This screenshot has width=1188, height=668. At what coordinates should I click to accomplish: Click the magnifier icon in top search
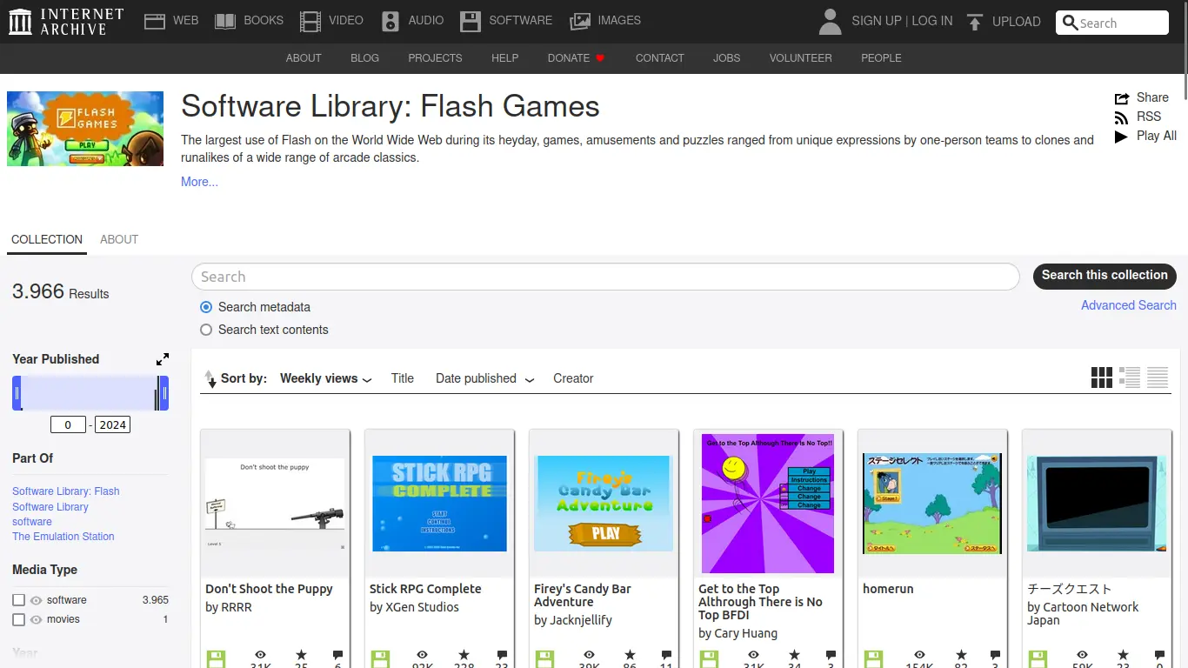click(x=1071, y=23)
